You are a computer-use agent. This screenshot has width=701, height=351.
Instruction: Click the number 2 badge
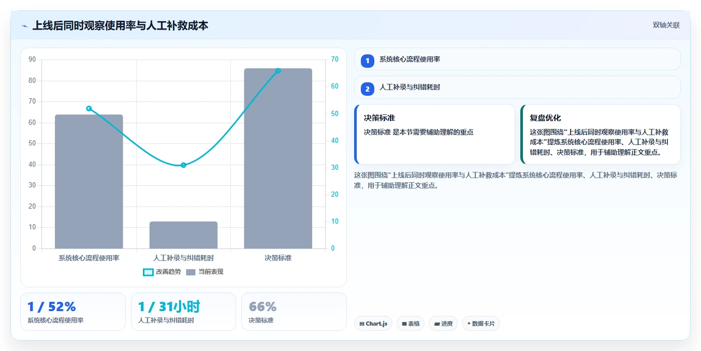click(x=368, y=89)
